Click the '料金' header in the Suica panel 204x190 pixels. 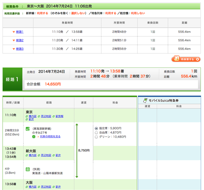[179, 106]
